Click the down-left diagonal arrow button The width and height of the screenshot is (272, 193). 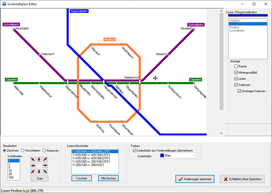click(33, 172)
